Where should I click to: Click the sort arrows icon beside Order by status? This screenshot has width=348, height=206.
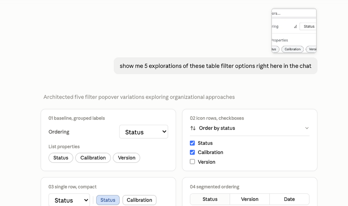tap(193, 128)
